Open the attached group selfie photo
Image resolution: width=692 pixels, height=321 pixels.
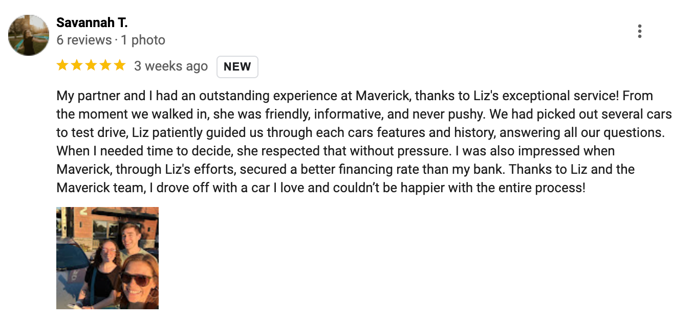tap(107, 258)
